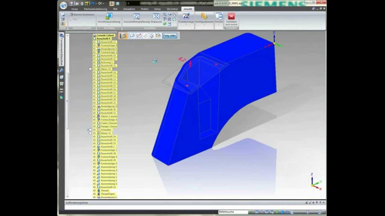The width and height of the screenshot is (385, 216).
Task: Expand the Ansichtsausrichtung dropdown arrow
Action: click(x=109, y=24)
